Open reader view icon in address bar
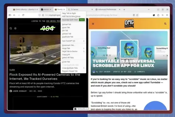 [134, 15]
